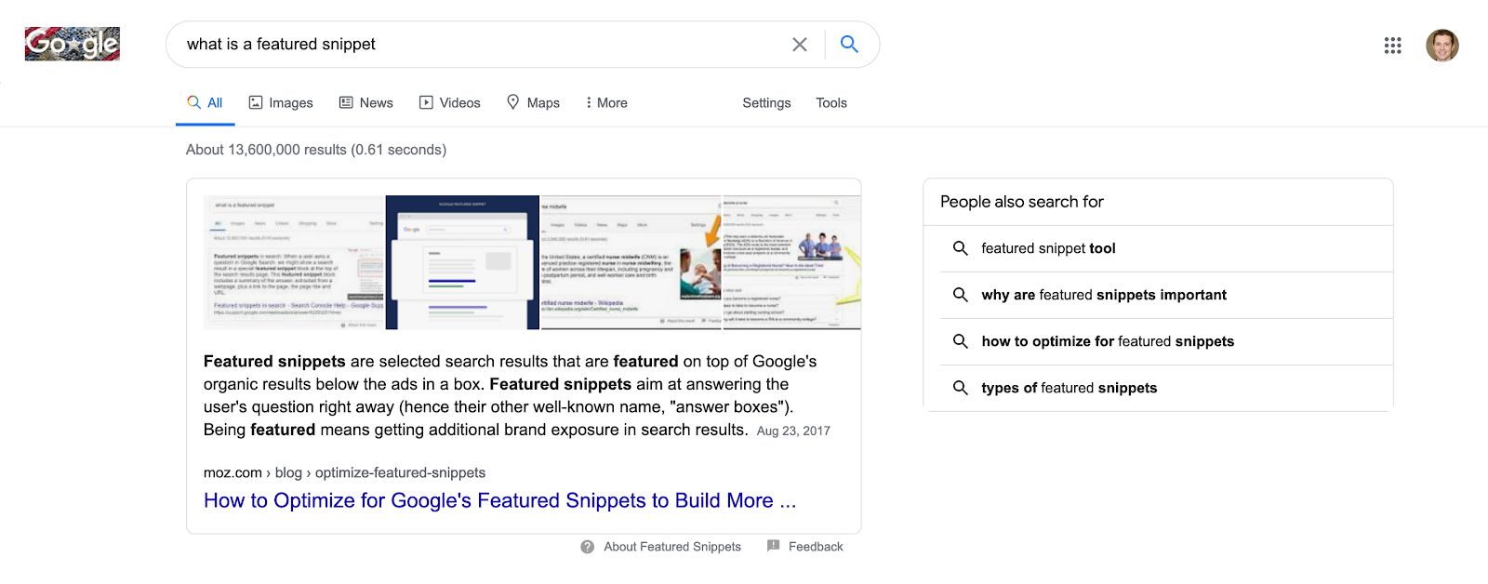The height and width of the screenshot is (584, 1488).
Task: Click the Aug 23, 2017 date
Action: tap(793, 431)
